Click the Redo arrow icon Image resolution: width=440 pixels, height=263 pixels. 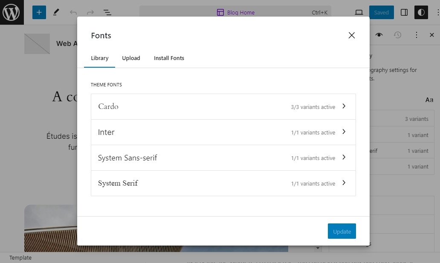90,12
